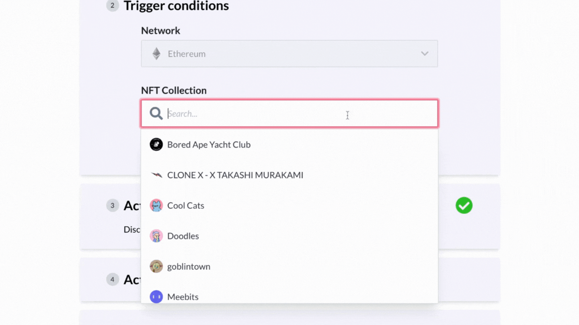This screenshot has width=579, height=325.
Task: Click the Ethereum diamond network icon
Action: click(x=156, y=53)
